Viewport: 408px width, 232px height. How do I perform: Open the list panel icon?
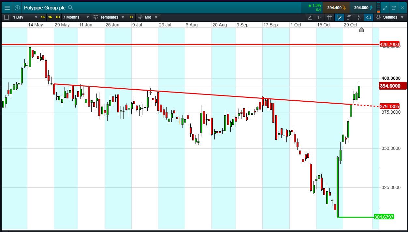click(7, 17)
